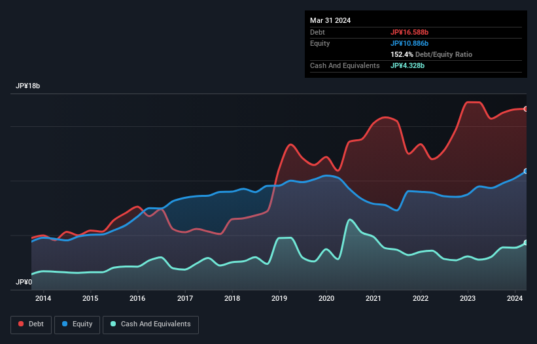Click the red Debt data point at chart end
The image size is (537, 344).
coord(526,109)
